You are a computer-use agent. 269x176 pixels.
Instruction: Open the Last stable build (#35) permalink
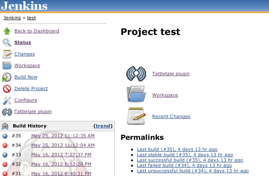pyautogui.click(x=185, y=155)
